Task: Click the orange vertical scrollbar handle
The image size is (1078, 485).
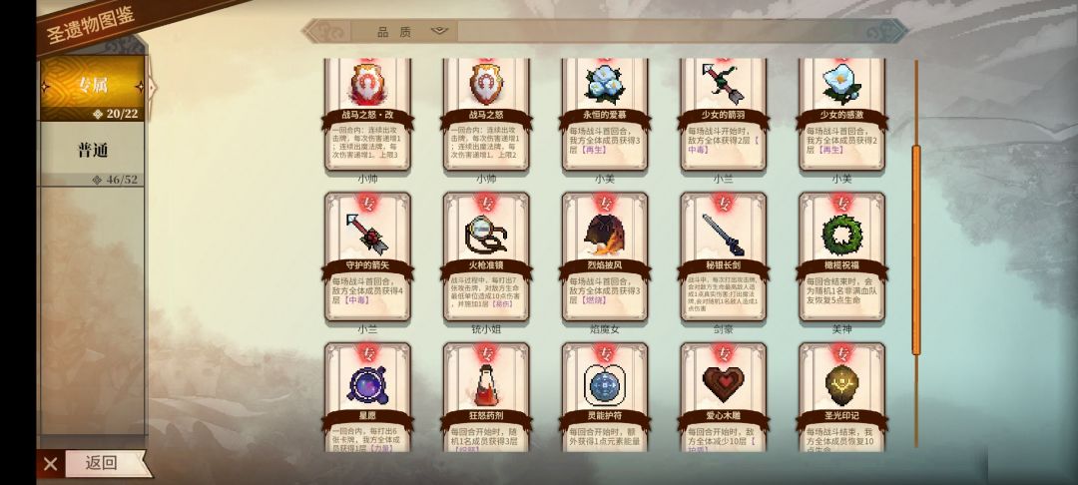Action: (x=915, y=250)
